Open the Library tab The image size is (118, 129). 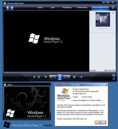point(40,8)
